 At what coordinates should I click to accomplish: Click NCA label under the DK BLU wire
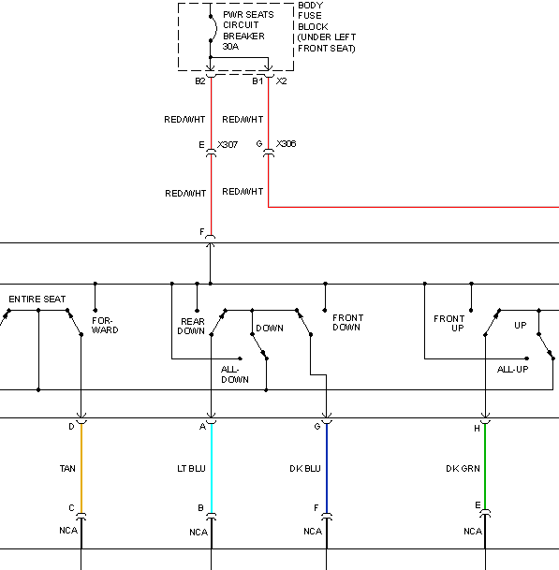[x=313, y=531]
